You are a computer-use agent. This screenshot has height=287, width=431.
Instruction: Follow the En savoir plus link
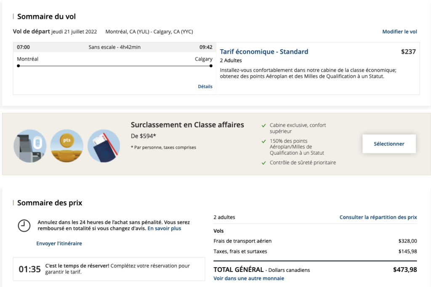[x=164, y=229]
